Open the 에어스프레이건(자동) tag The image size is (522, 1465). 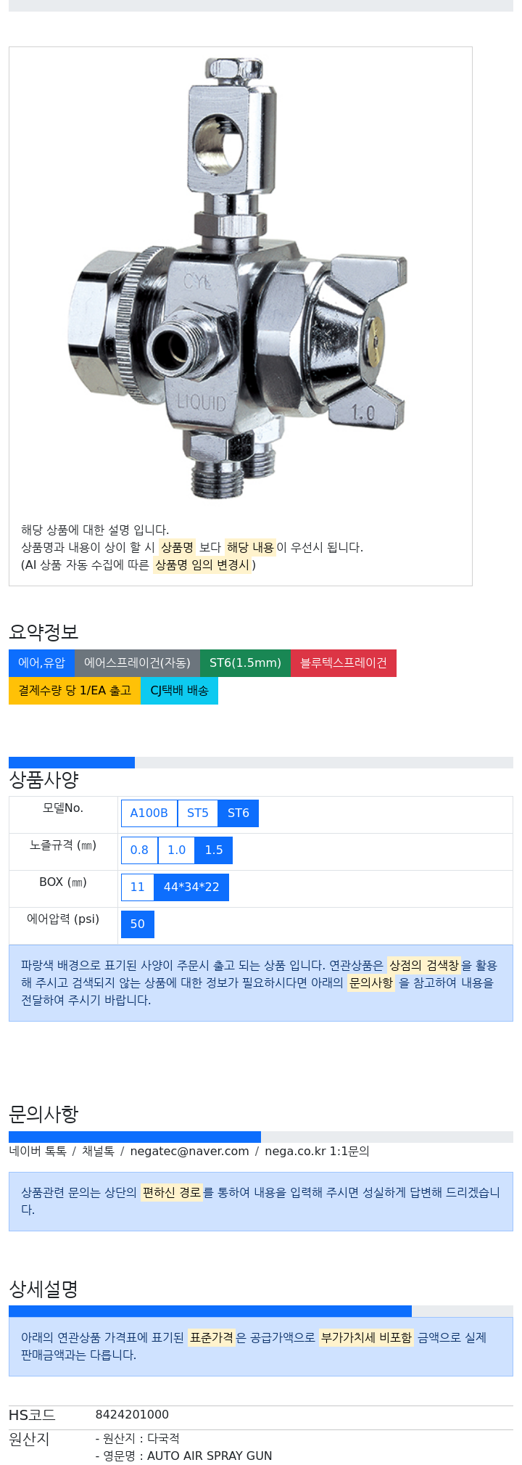pyautogui.click(x=137, y=663)
